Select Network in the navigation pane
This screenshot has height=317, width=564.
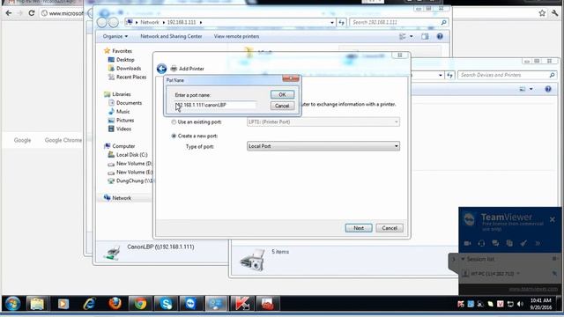click(117, 197)
